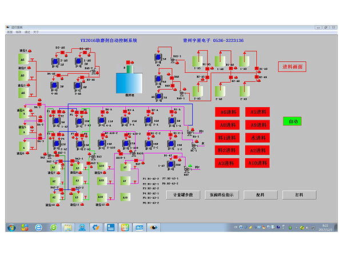The height and width of the screenshot is (257, 343).
Task: Click the 搅拌池 mixing tank icon
Action: click(127, 82)
